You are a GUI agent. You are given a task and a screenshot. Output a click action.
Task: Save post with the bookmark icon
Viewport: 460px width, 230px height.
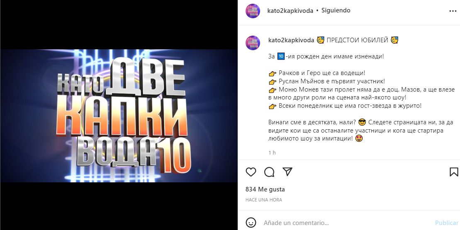pyautogui.click(x=454, y=172)
